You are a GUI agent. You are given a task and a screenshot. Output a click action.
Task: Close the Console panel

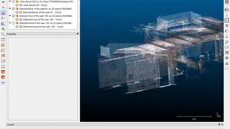click(222, 124)
